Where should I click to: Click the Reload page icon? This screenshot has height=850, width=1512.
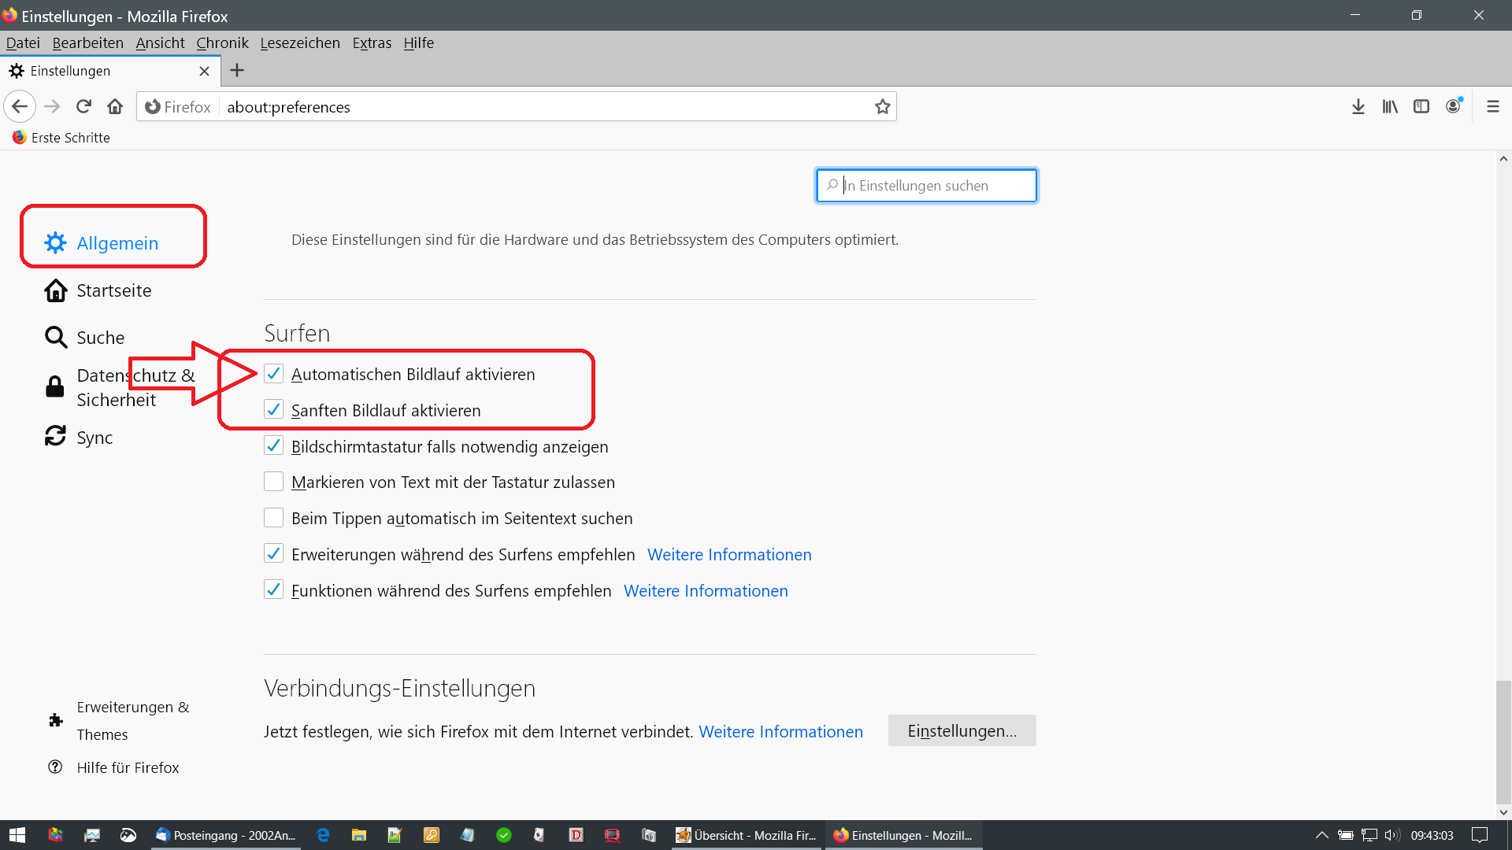[x=83, y=106]
